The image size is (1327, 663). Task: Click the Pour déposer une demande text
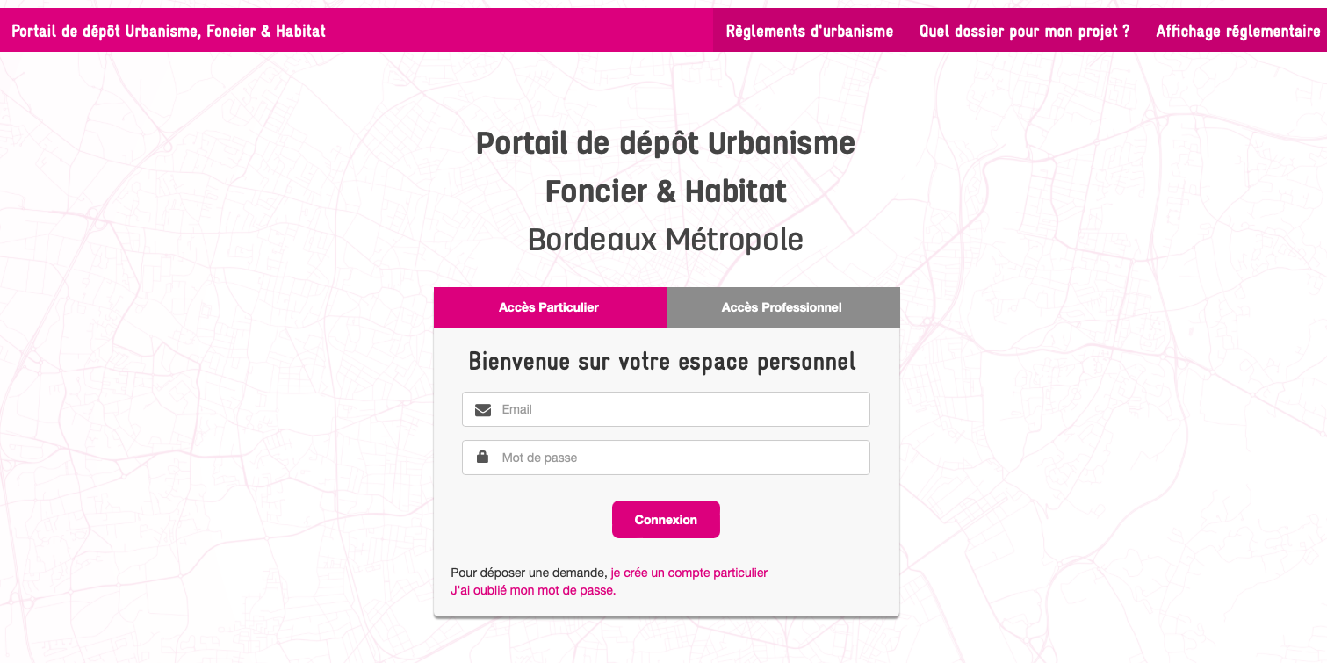[529, 573]
